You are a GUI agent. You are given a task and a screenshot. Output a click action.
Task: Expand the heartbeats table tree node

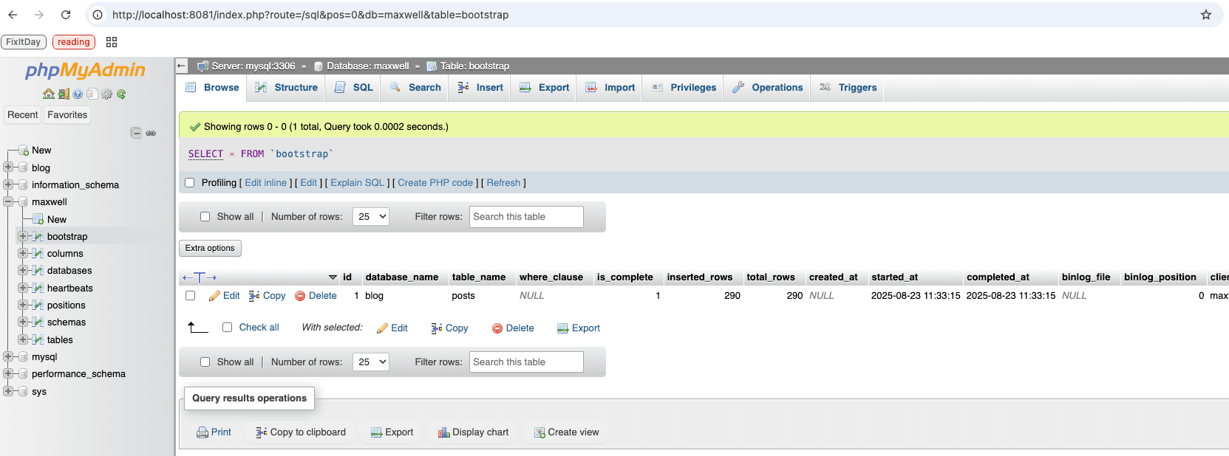(x=23, y=288)
